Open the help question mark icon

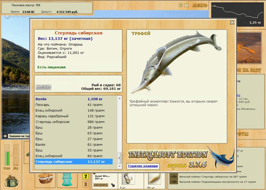(187, 5)
